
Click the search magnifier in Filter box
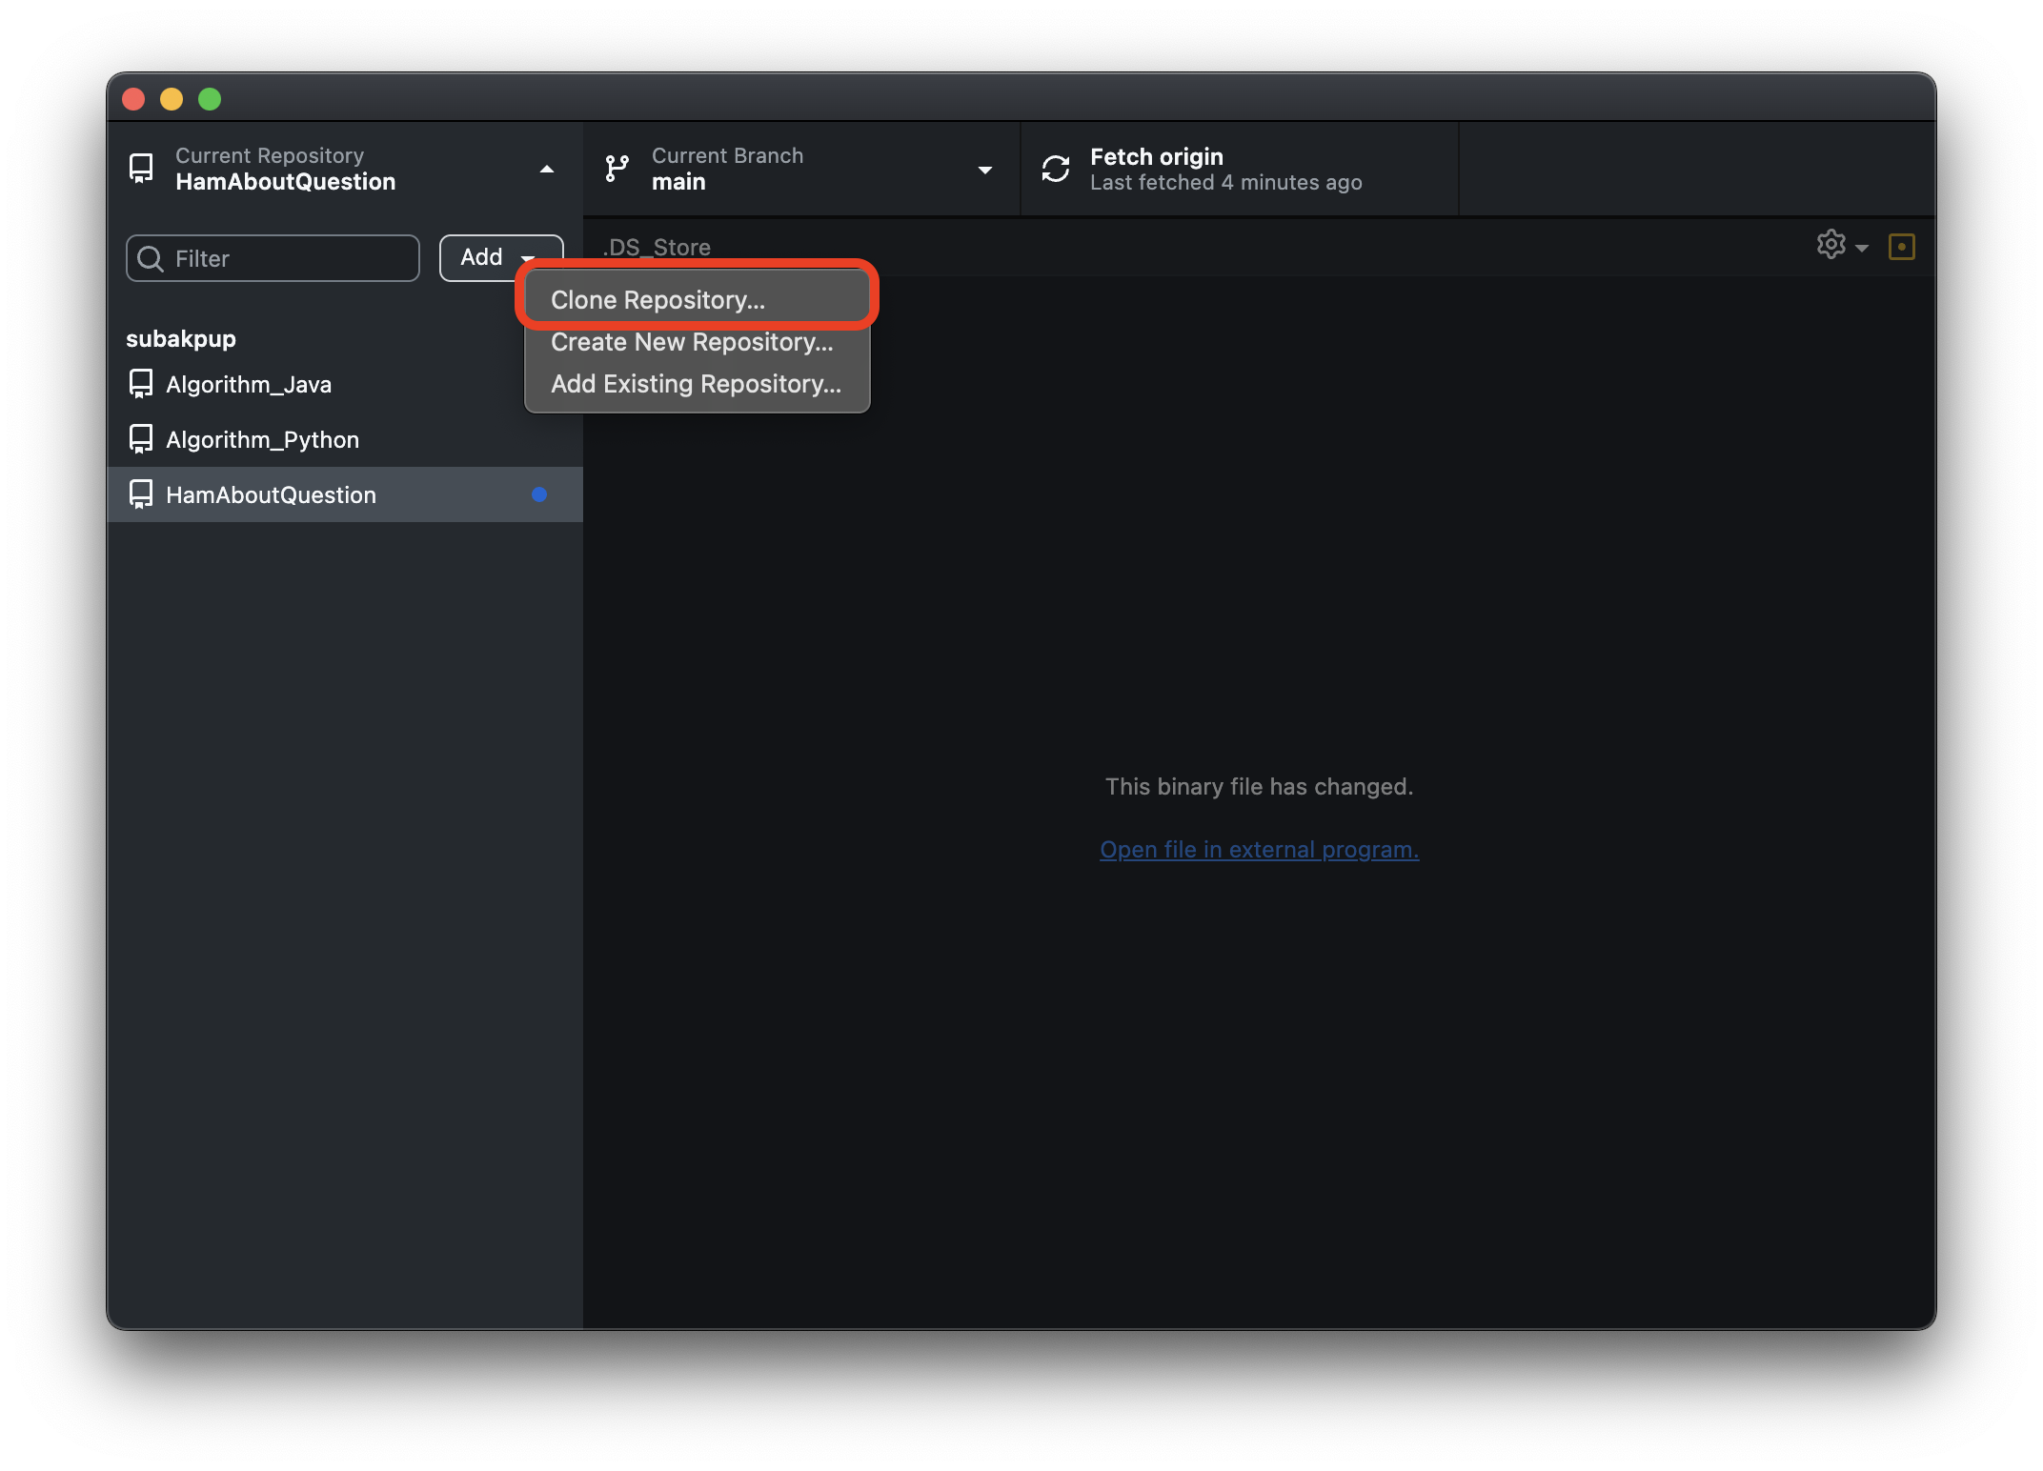151,258
